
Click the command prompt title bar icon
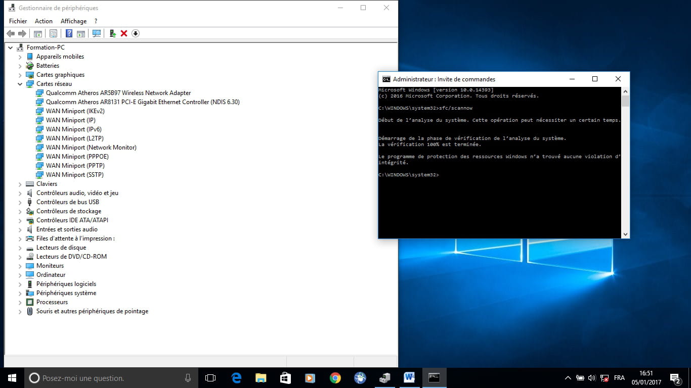tap(386, 79)
